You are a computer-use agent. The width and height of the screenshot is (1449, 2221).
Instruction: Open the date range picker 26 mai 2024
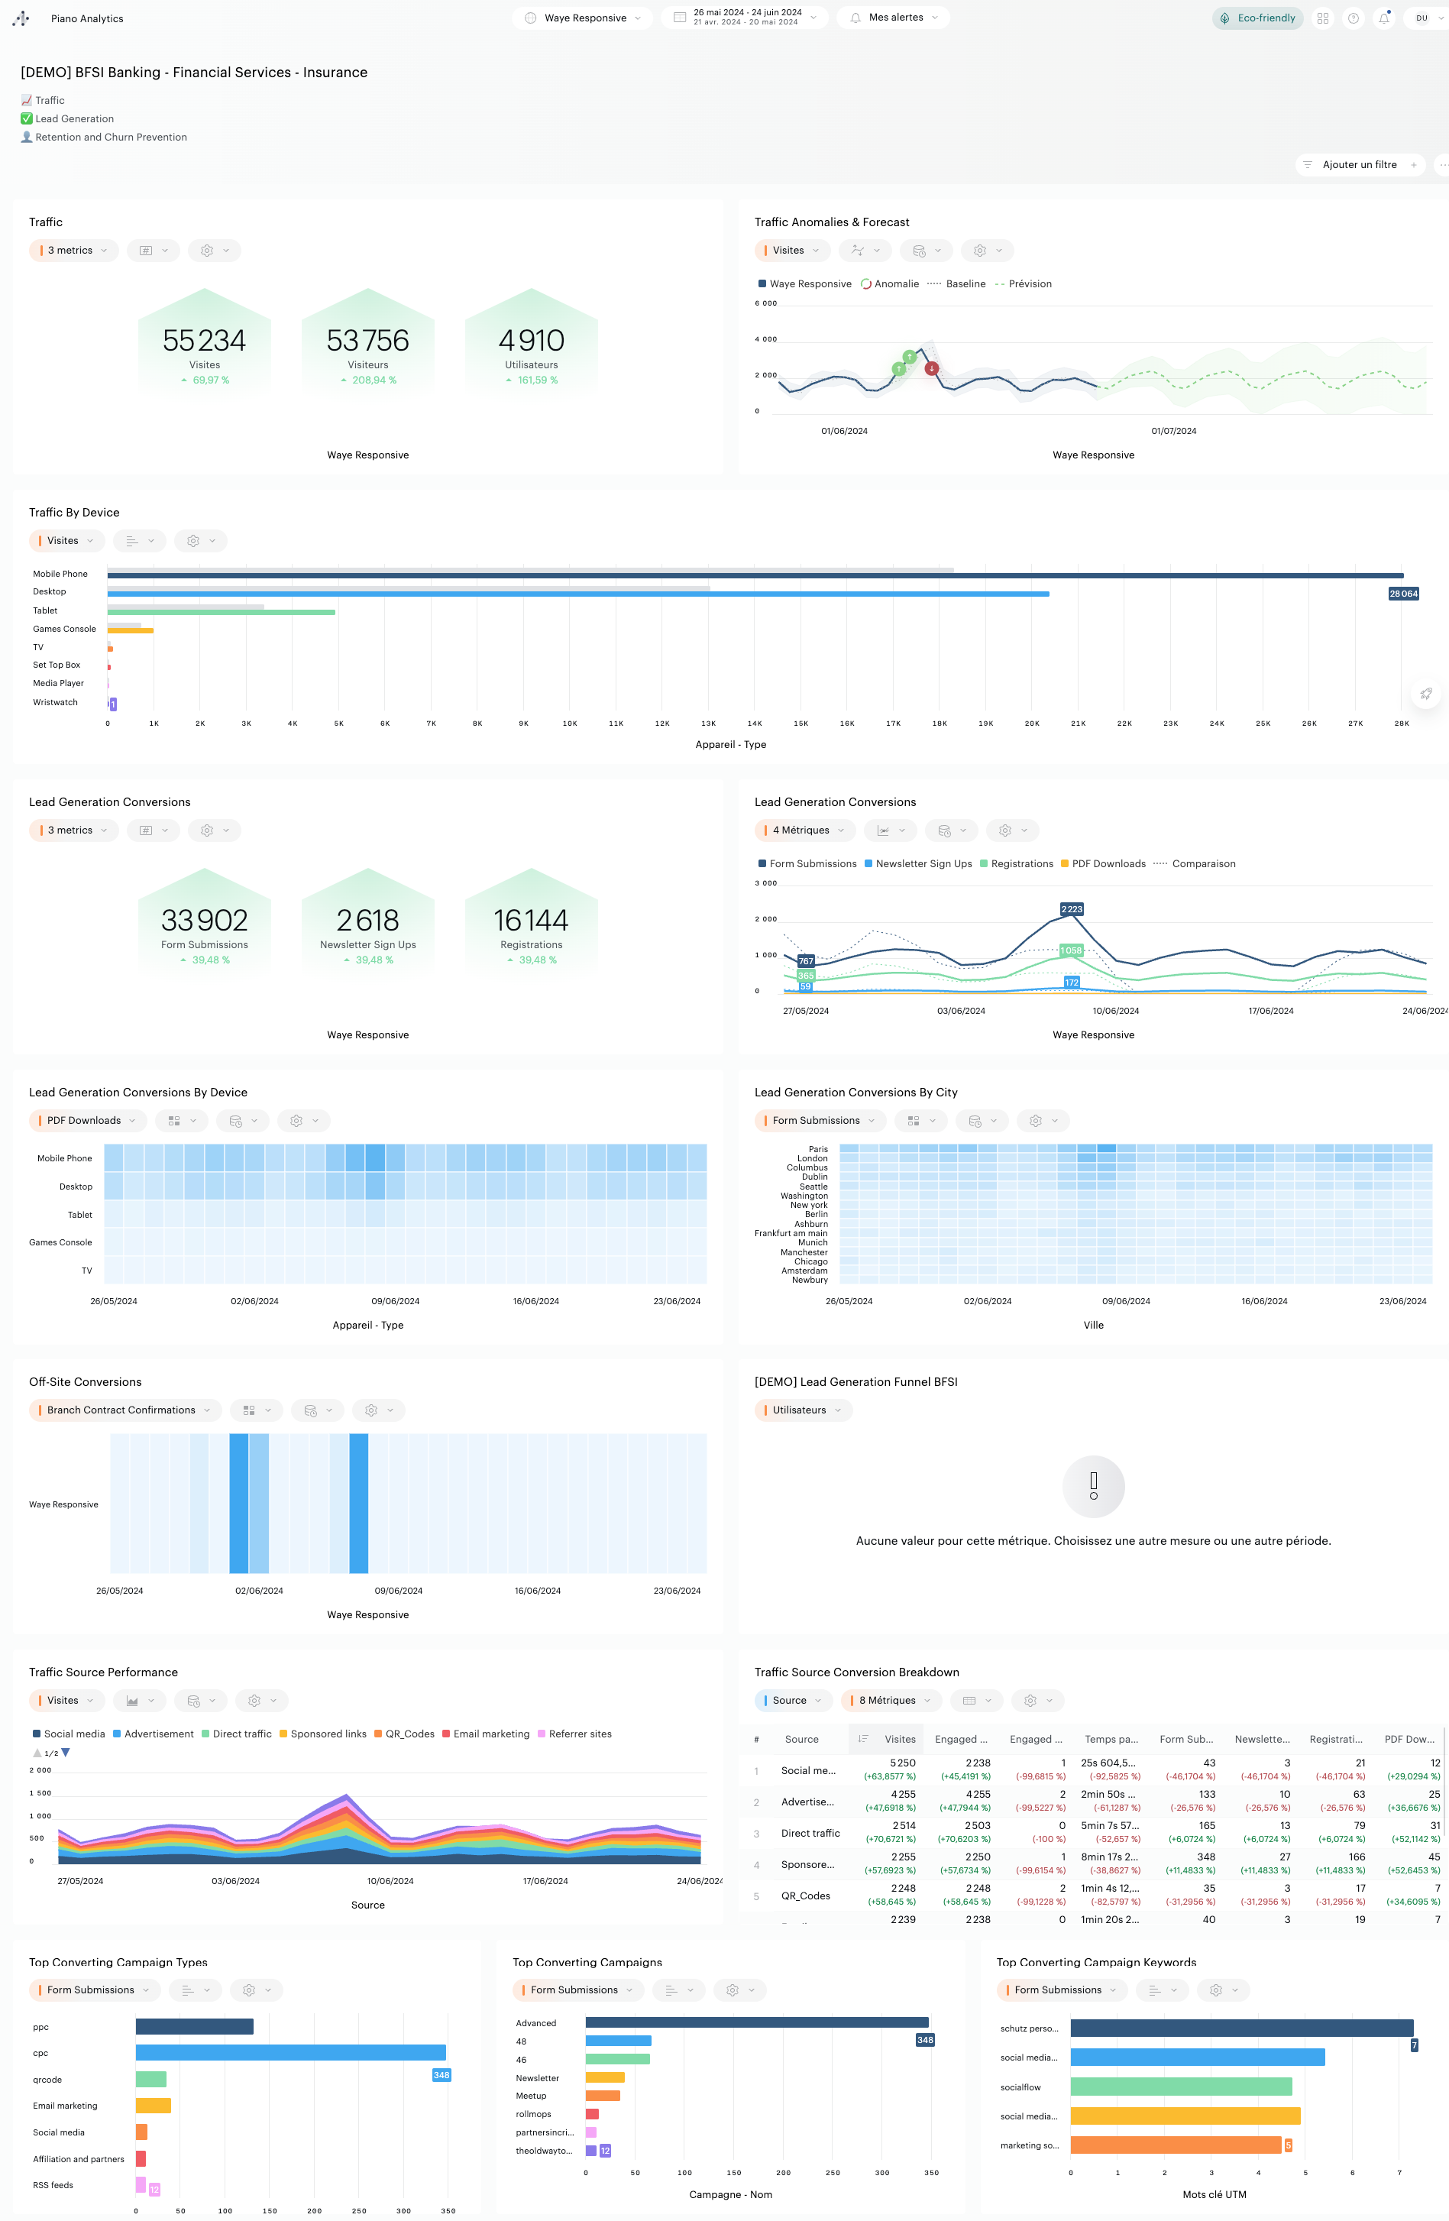[x=745, y=18]
